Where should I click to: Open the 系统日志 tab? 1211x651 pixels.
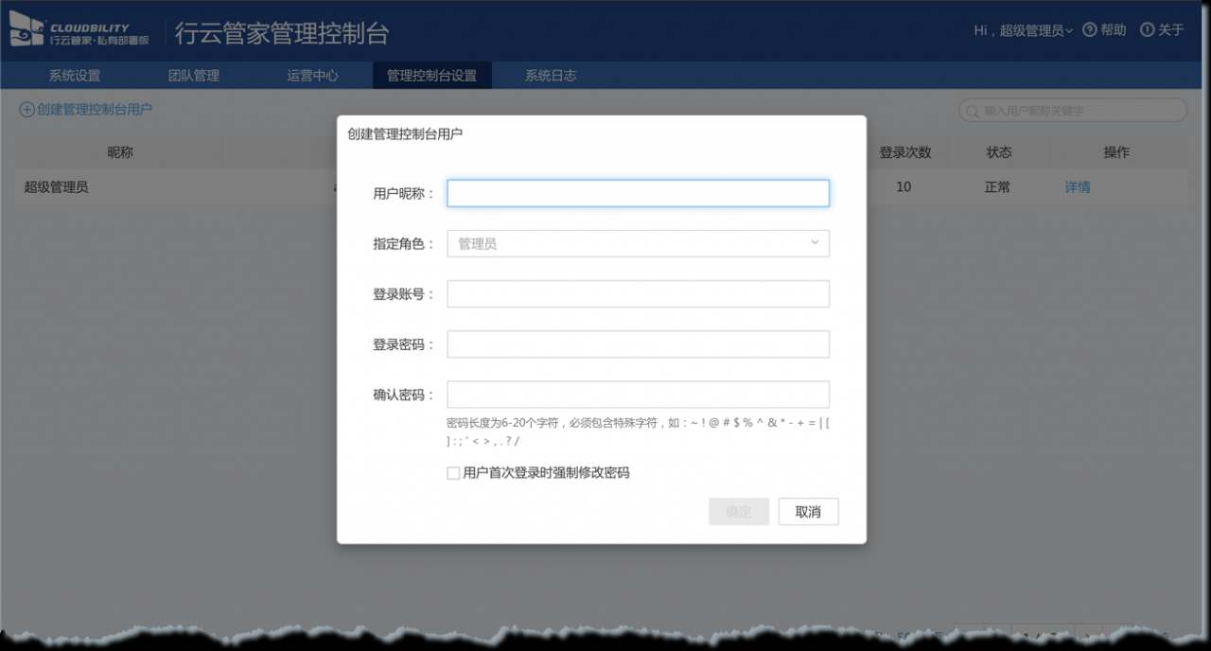tap(551, 76)
